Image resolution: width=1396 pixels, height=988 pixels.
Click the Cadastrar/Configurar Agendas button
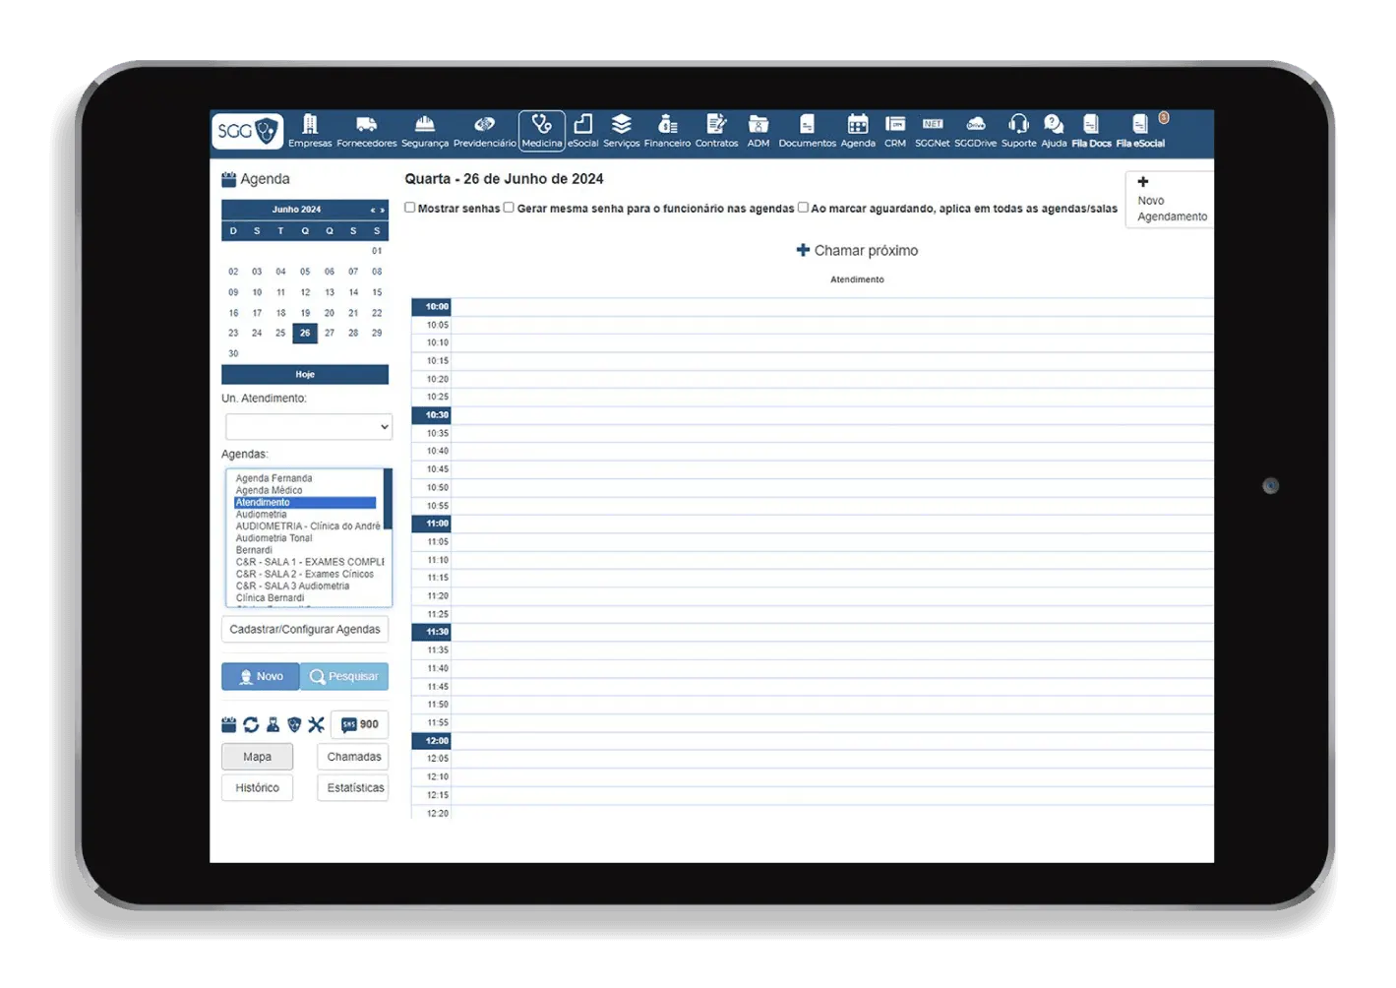[x=305, y=630]
